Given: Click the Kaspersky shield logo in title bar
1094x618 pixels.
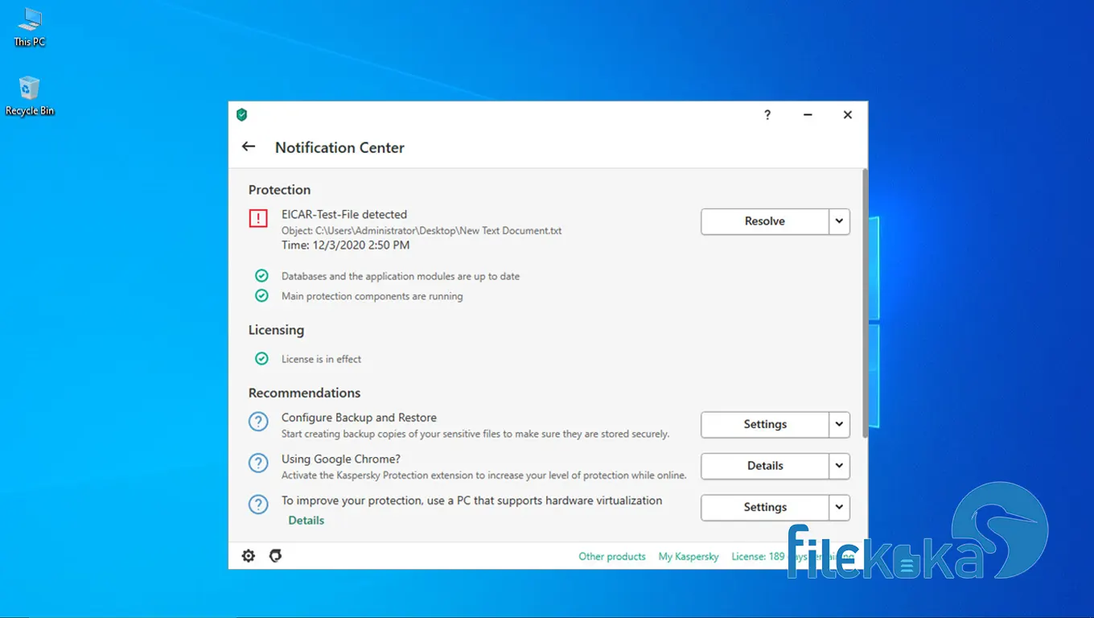Looking at the screenshot, I should pos(242,115).
